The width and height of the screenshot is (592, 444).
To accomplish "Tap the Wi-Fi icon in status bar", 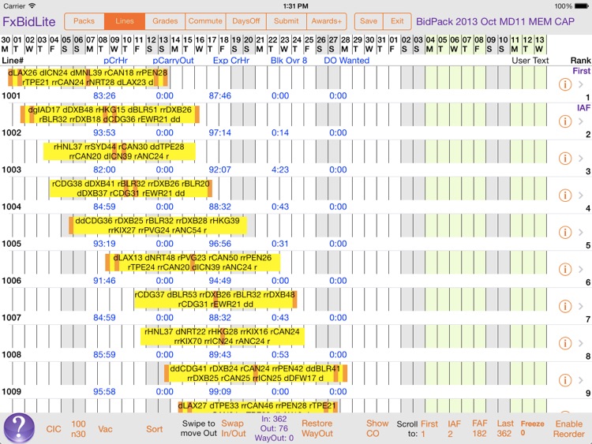I will coord(32,6).
